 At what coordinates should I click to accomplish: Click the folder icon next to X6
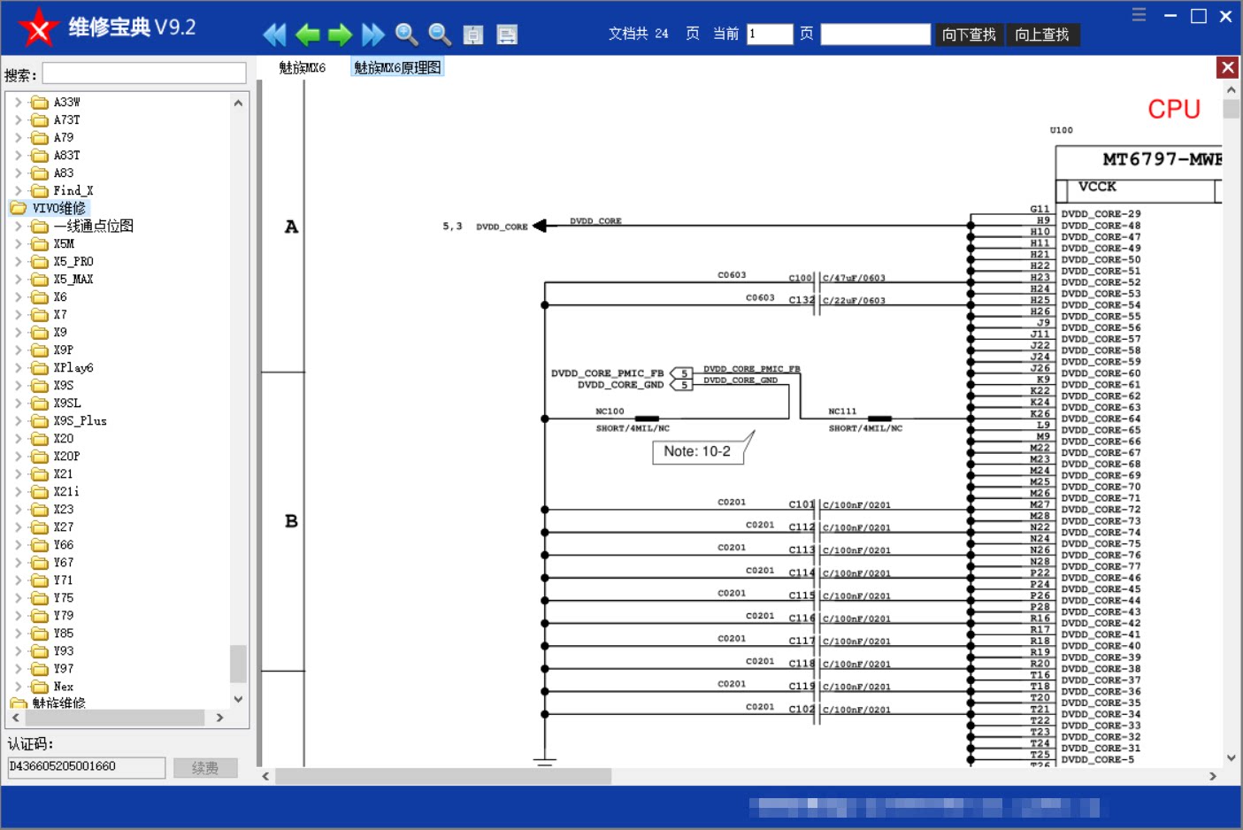40,297
